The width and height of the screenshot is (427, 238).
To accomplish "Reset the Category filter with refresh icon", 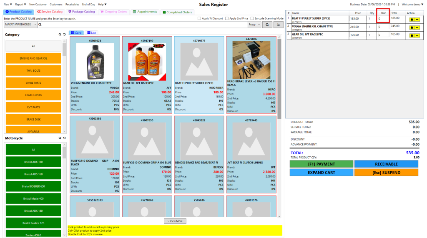I will 64,35.
